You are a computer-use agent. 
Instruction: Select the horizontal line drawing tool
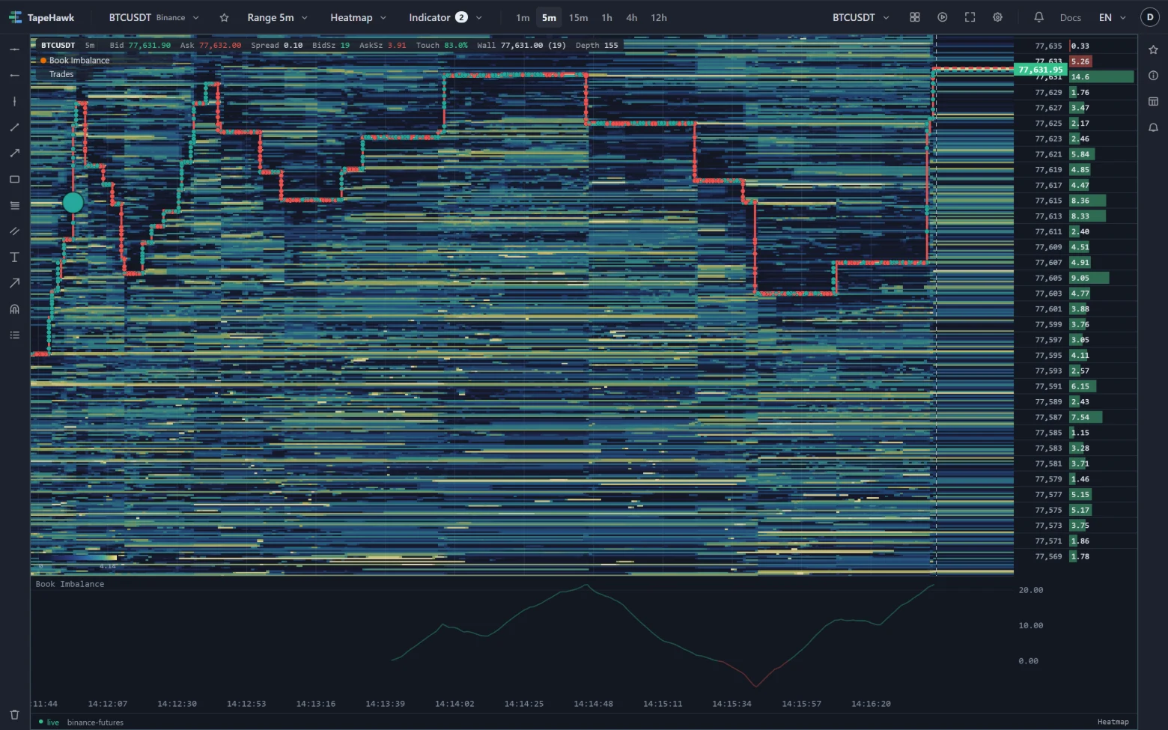point(14,49)
